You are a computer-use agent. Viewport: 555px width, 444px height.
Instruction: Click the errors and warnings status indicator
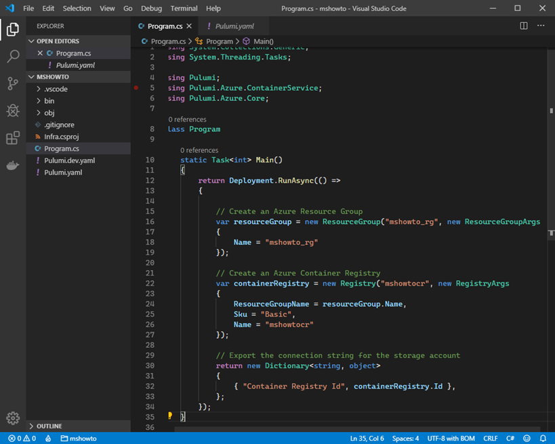(x=22, y=439)
